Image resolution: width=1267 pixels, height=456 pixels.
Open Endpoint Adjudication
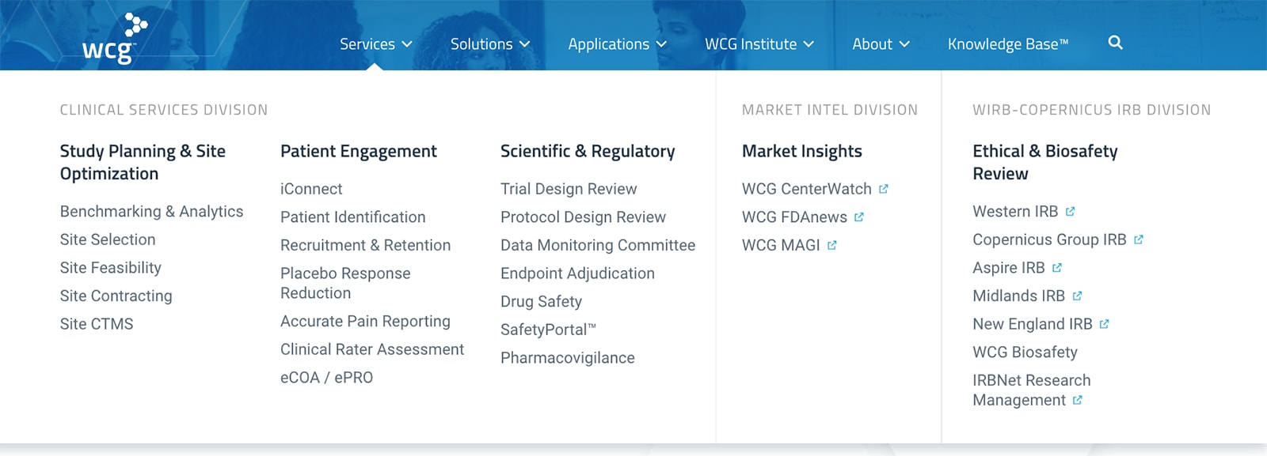(x=577, y=273)
